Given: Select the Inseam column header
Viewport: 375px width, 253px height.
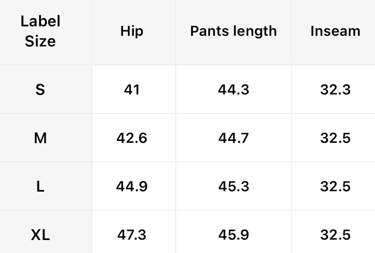Looking at the screenshot, I should pos(335,31).
